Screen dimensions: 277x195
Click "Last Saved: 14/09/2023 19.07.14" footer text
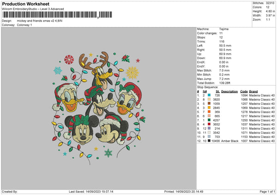coord(91,191)
